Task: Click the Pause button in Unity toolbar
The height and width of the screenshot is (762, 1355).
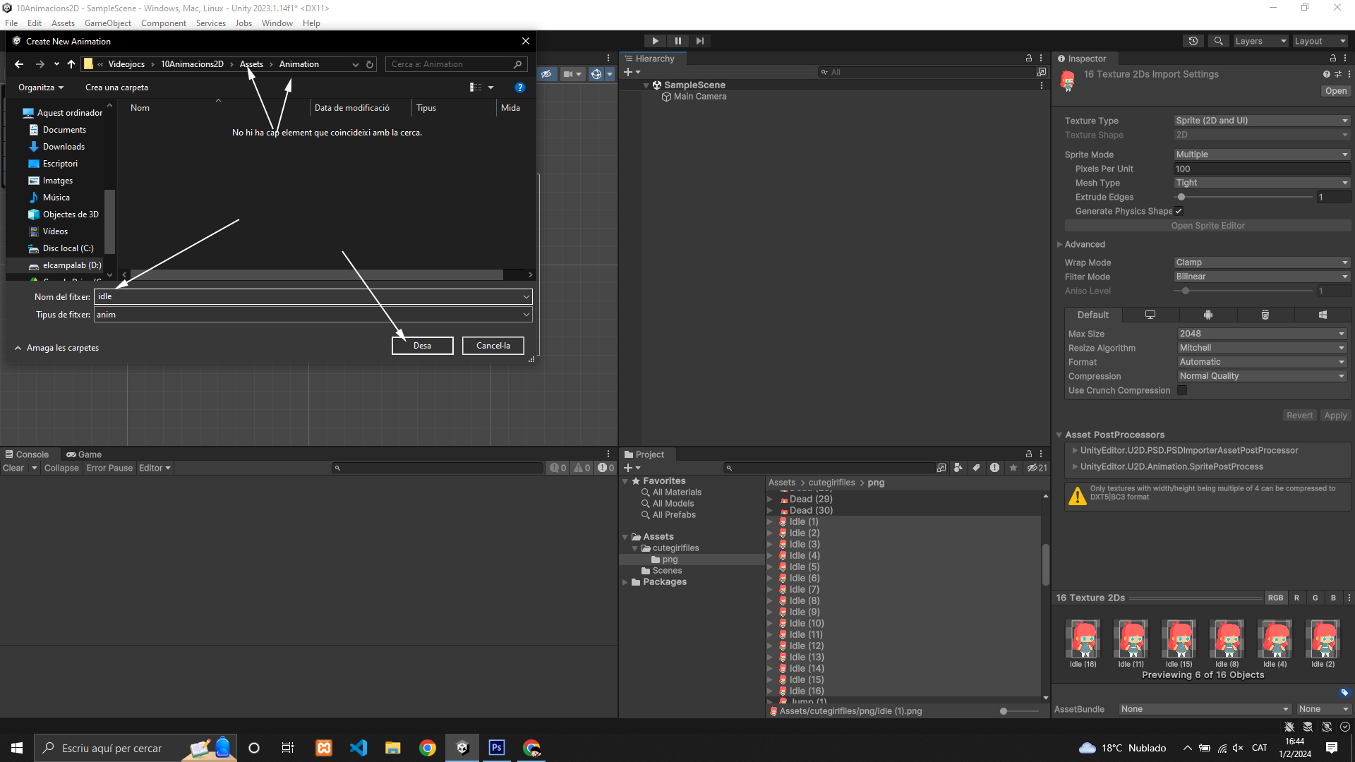Action: coord(677,41)
